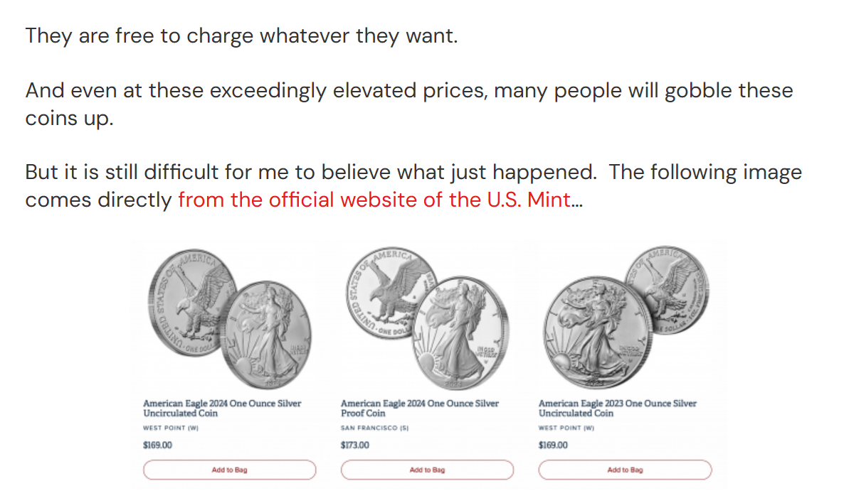Open the official U.S. Mint website link
This screenshot has width=844, height=503.
pos(374,200)
